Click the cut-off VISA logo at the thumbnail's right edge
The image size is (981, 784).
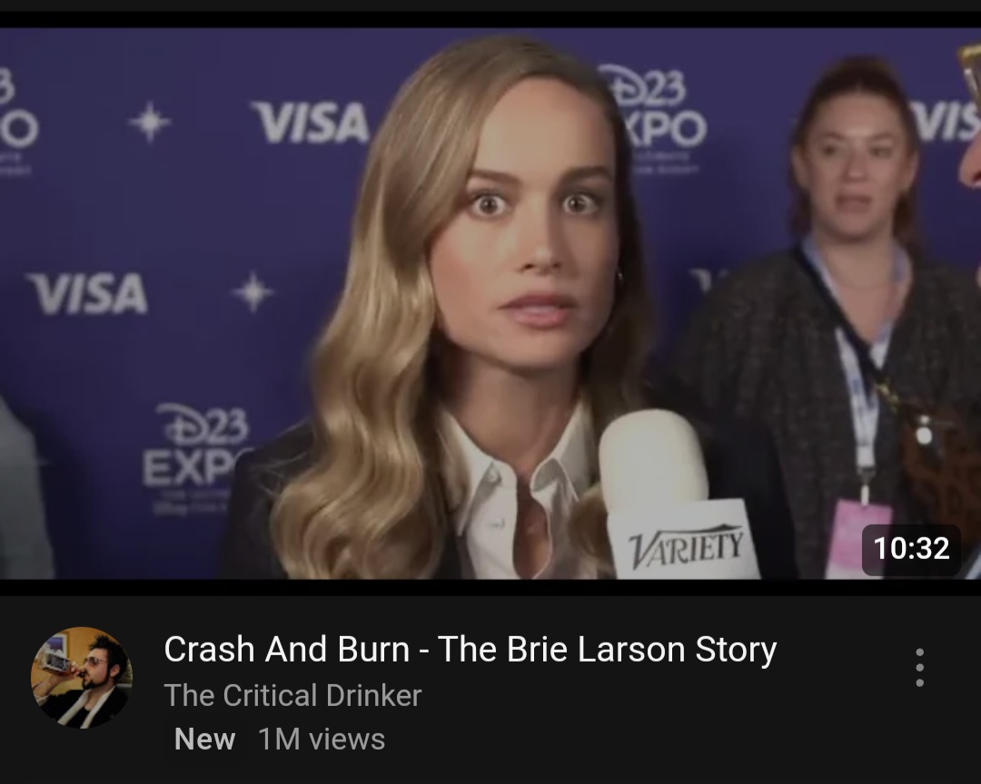tap(945, 121)
